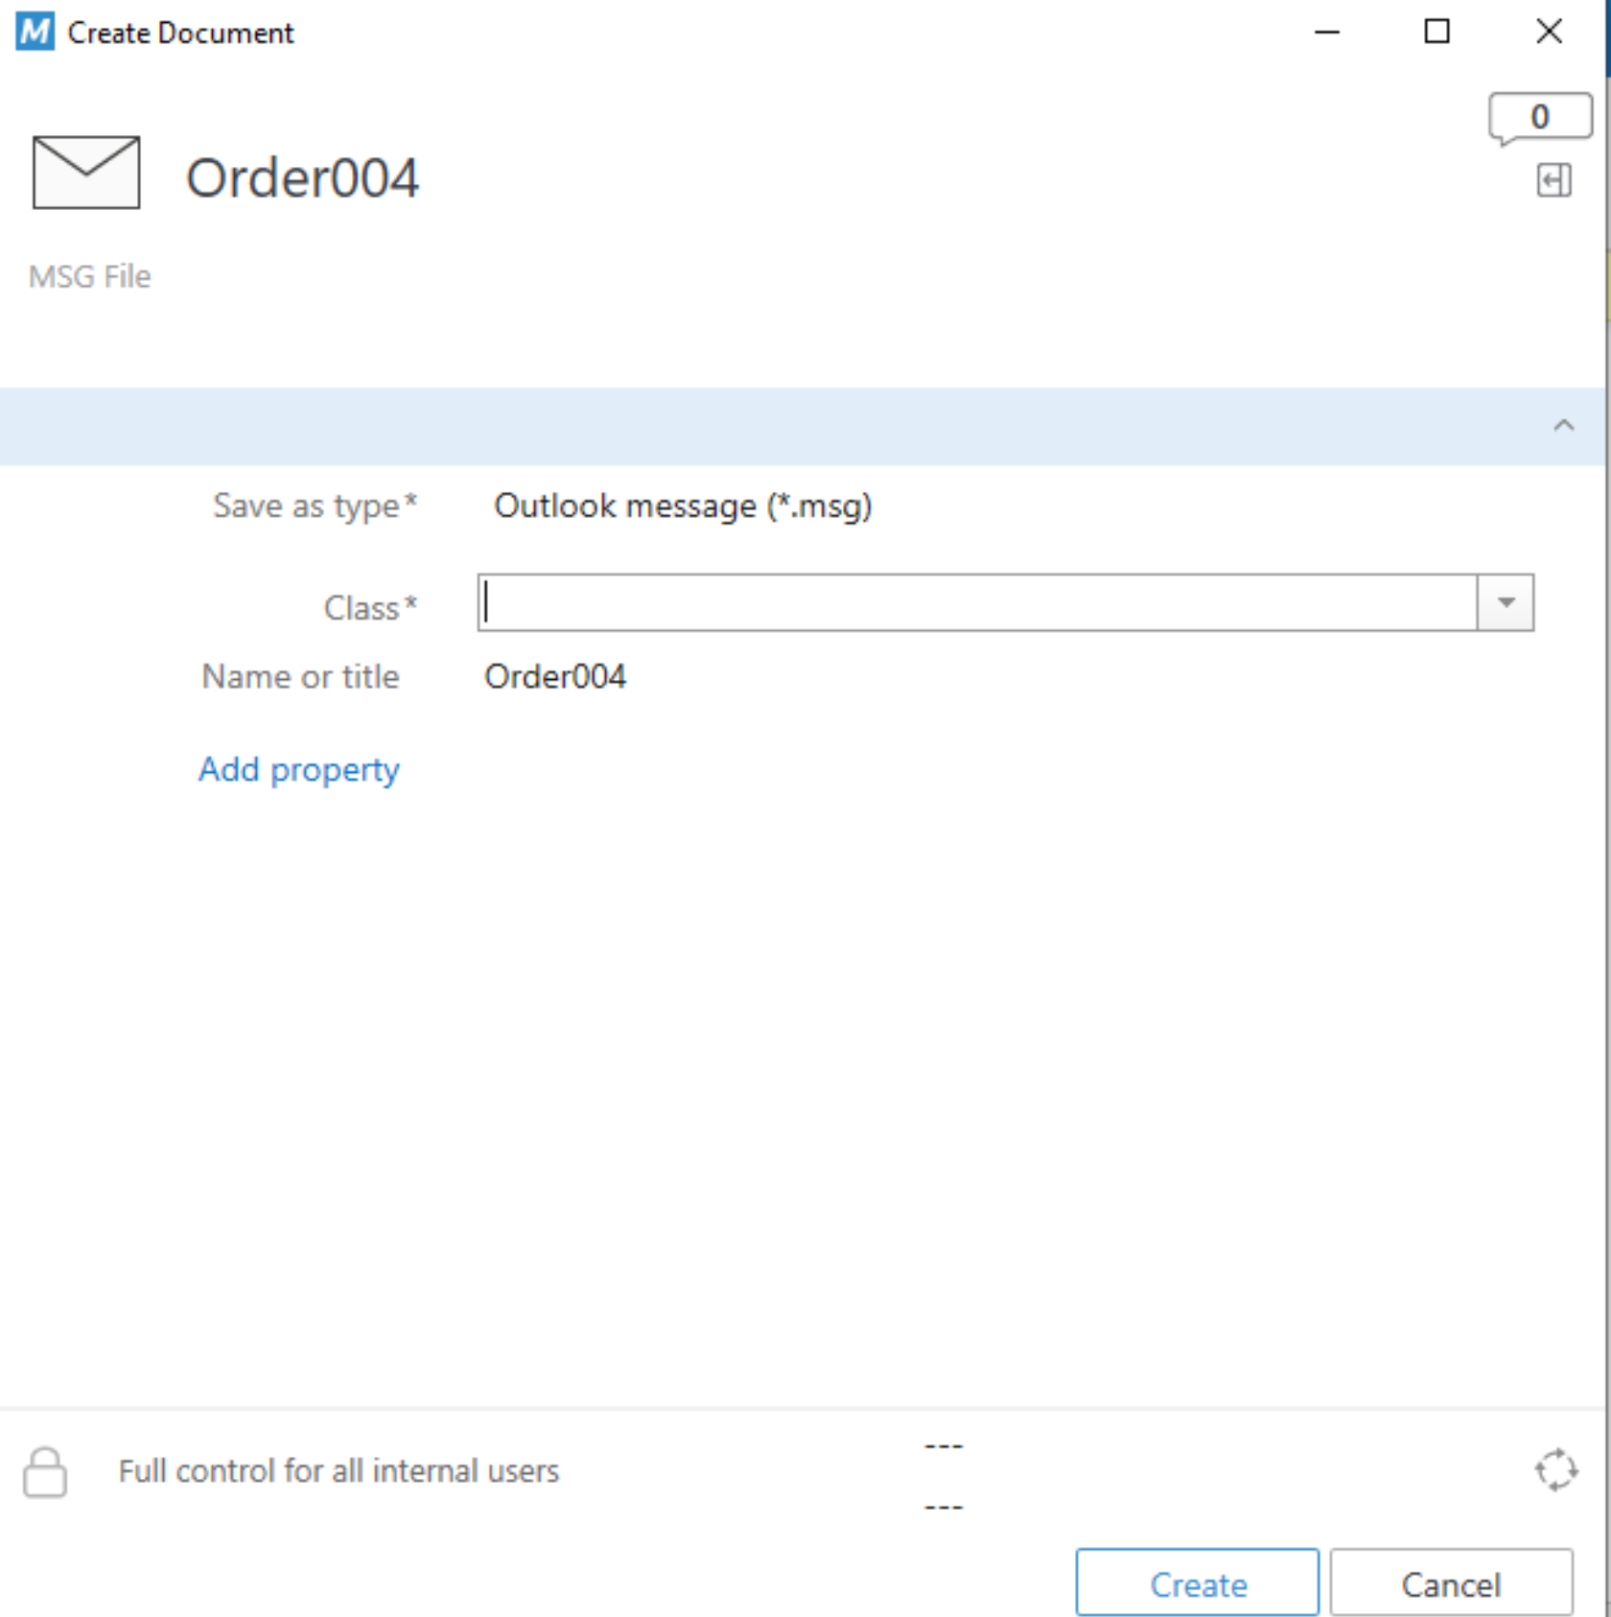1611x1617 pixels.
Task: Click the Order004 heading title
Action: [x=302, y=177]
